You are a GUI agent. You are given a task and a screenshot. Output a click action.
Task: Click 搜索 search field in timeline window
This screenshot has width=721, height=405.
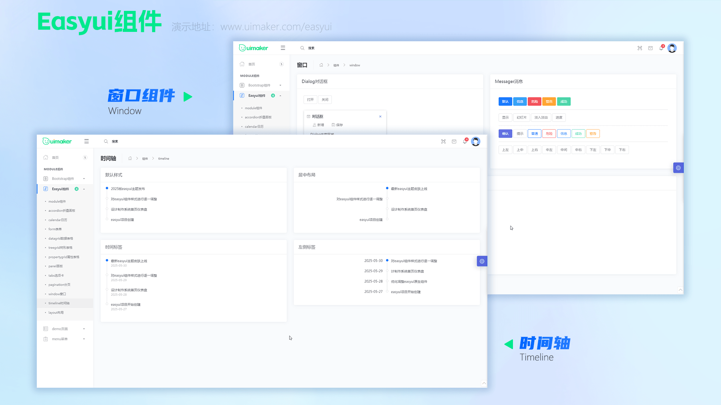click(x=115, y=142)
